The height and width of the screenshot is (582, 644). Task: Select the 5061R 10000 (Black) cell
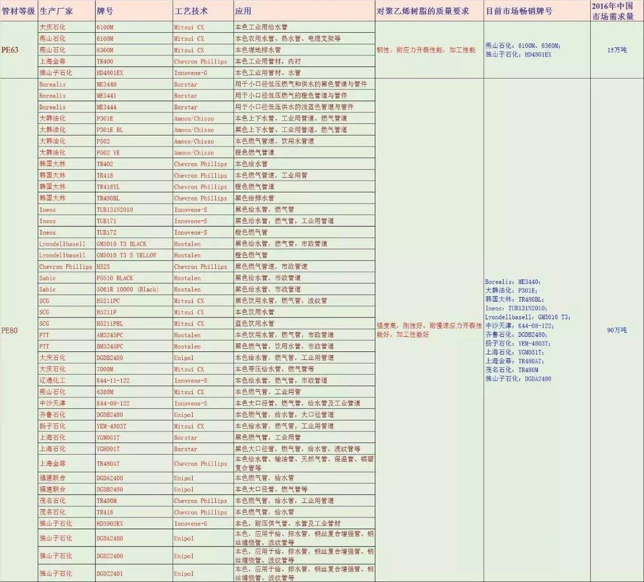pos(134,289)
